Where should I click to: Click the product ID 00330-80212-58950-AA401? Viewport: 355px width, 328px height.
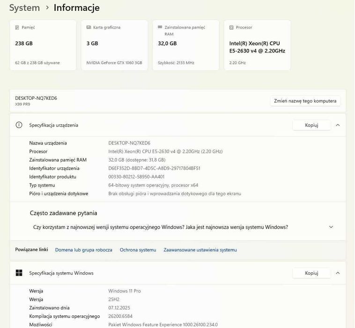coord(136,177)
